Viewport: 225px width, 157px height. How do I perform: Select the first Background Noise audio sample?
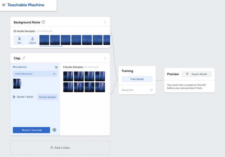(44, 40)
